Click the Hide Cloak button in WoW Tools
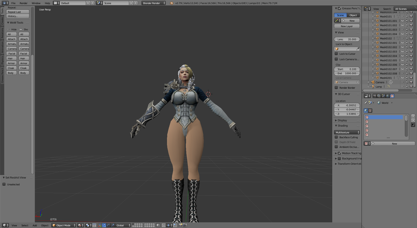 [x=11, y=68]
